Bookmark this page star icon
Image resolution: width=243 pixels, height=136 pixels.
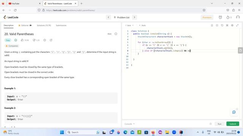pyautogui.click(x=204, y=10)
